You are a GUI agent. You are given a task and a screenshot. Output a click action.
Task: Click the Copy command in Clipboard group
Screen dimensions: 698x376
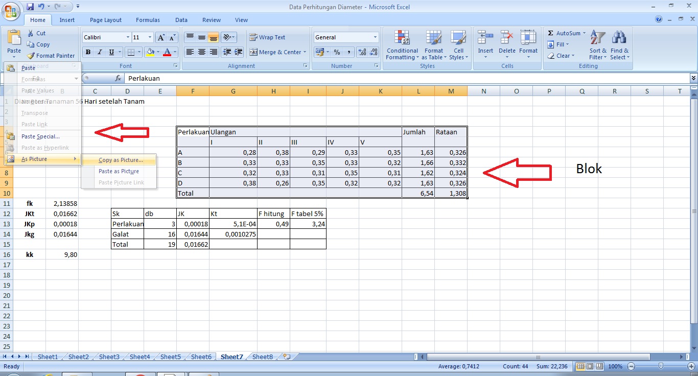point(38,44)
